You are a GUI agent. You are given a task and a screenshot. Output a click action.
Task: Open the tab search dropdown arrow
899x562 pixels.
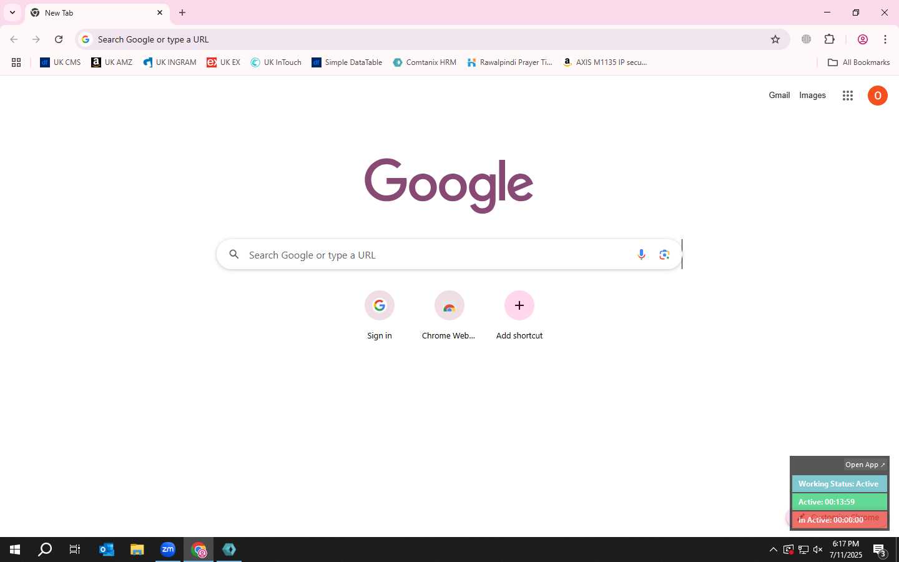[12, 12]
